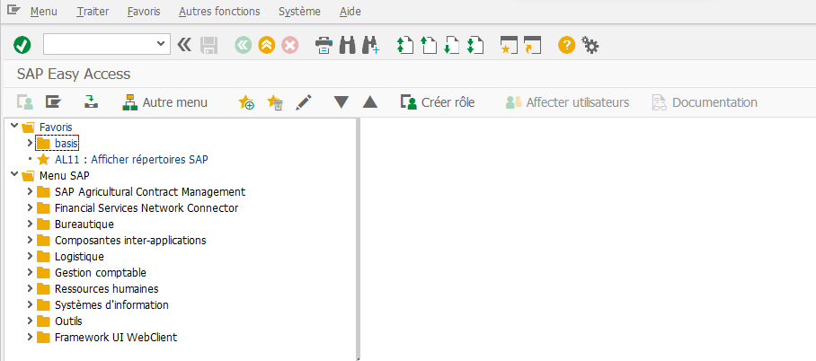Click the Autre menu button
The image size is (816, 361).
(164, 102)
